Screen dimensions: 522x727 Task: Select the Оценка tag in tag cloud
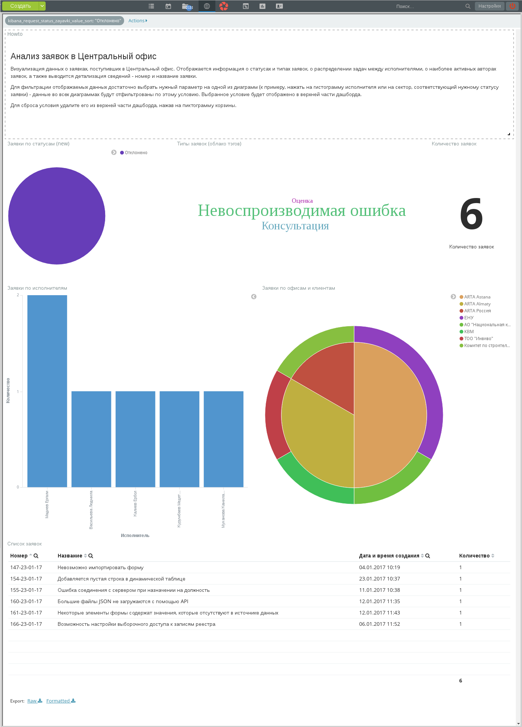pos(302,201)
